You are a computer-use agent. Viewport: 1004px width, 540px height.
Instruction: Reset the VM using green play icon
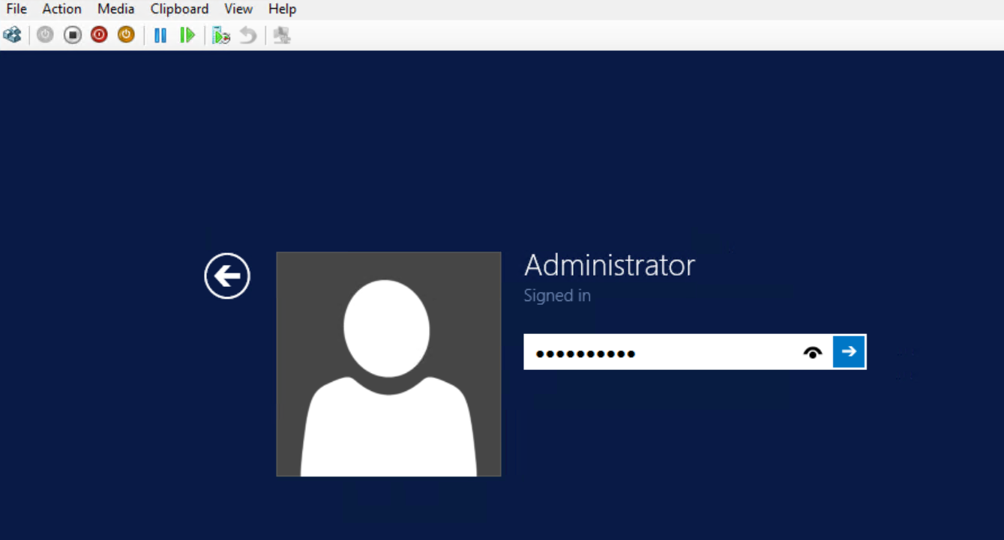(187, 35)
